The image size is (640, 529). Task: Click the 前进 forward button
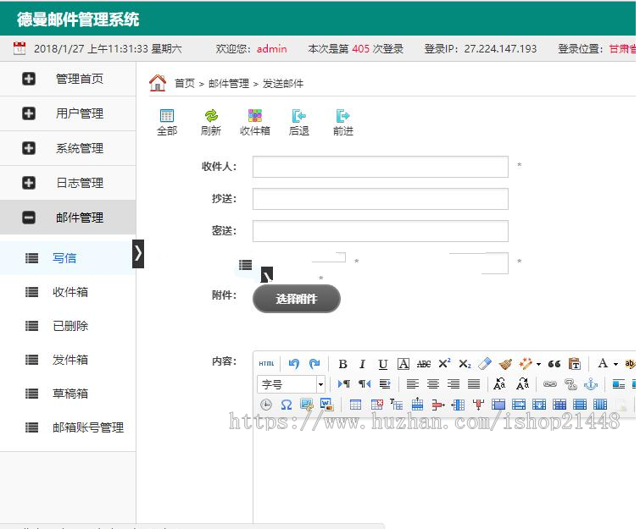[342, 122]
